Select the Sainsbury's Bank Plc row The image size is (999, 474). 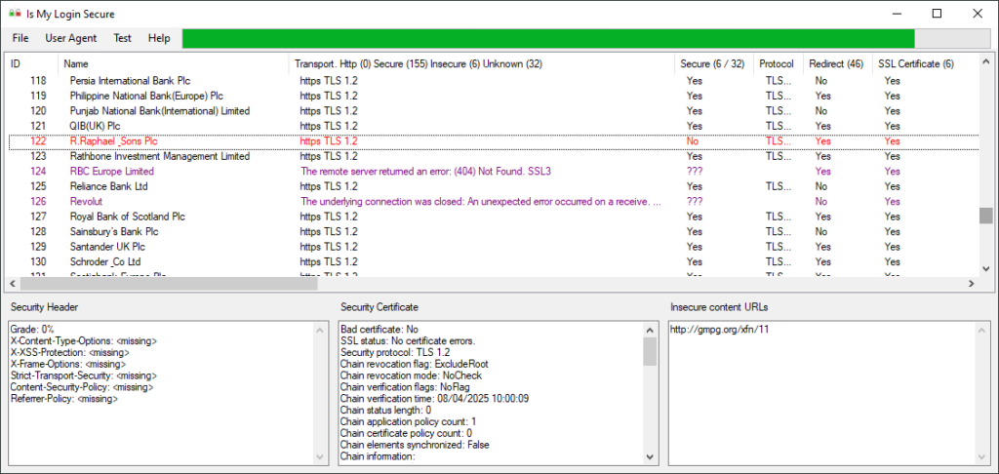494,232
